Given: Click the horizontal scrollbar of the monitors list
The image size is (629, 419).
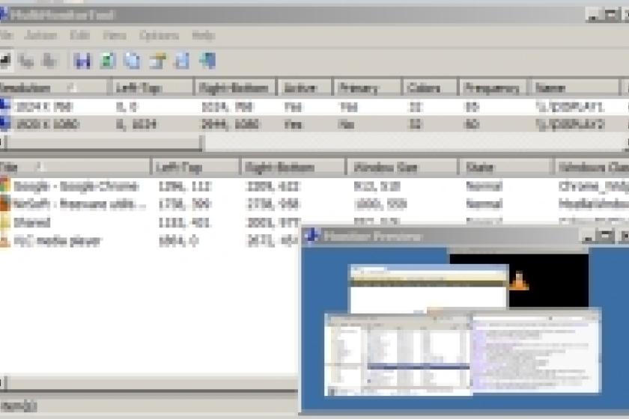Looking at the screenshot, I should [x=314, y=142].
